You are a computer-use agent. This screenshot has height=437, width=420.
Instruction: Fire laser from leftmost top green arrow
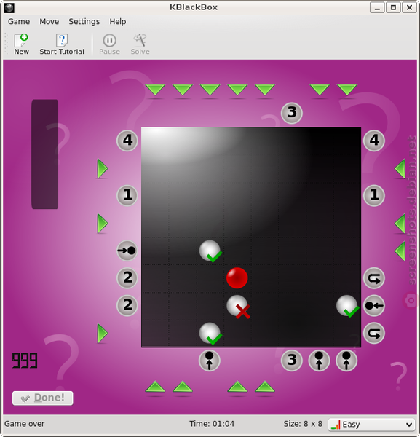[155, 90]
